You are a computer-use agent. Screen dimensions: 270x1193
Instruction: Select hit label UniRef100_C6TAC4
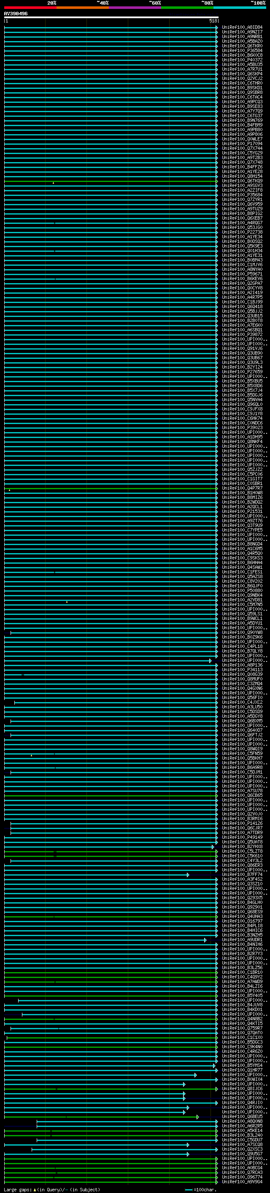coord(242,97)
